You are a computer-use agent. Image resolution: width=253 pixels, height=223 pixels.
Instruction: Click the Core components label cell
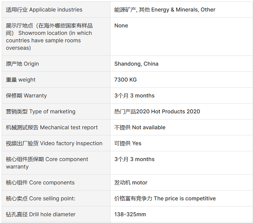(x=56, y=182)
